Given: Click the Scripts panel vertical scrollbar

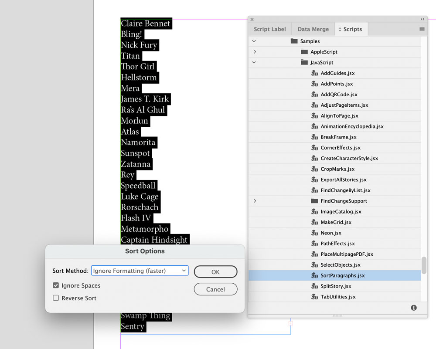Looking at the screenshot, I should coord(424,265).
